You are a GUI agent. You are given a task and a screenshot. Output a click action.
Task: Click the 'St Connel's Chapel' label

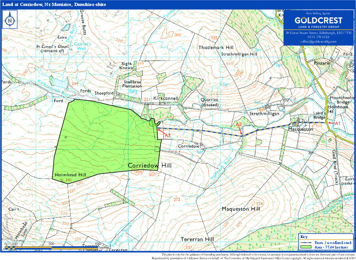(52, 49)
